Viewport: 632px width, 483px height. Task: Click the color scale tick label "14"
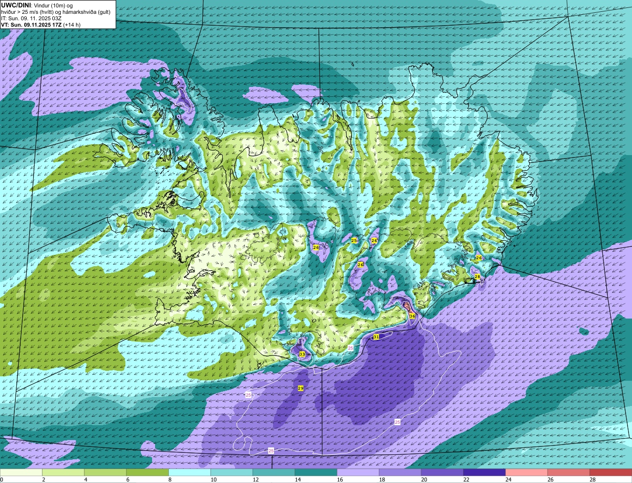coord(297,480)
